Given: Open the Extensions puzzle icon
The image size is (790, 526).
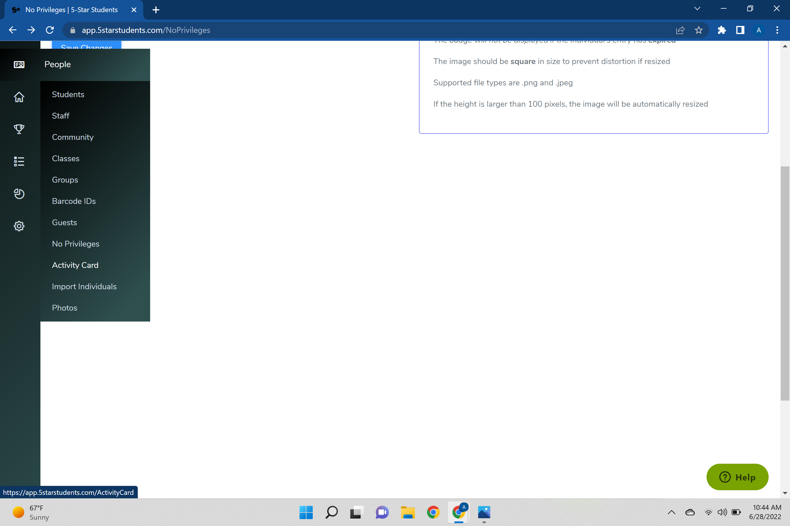Looking at the screenshot, I should (722, 30).
